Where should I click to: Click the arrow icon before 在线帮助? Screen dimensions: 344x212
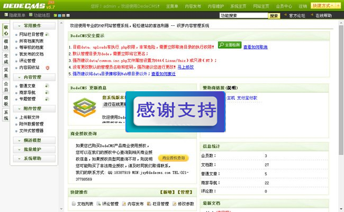312,15
